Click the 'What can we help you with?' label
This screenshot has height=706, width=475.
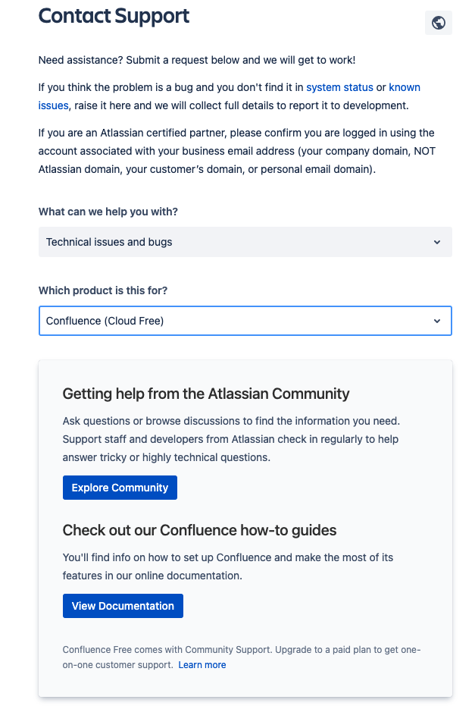click(x=108, y=212)
